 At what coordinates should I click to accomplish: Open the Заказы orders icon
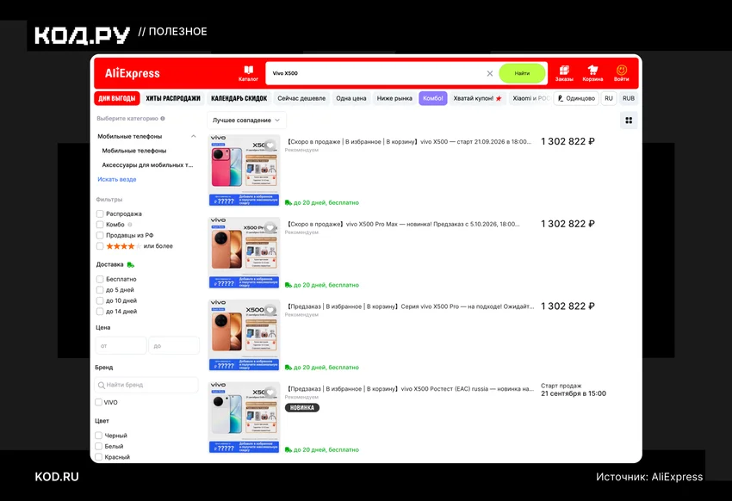point(564,73)
